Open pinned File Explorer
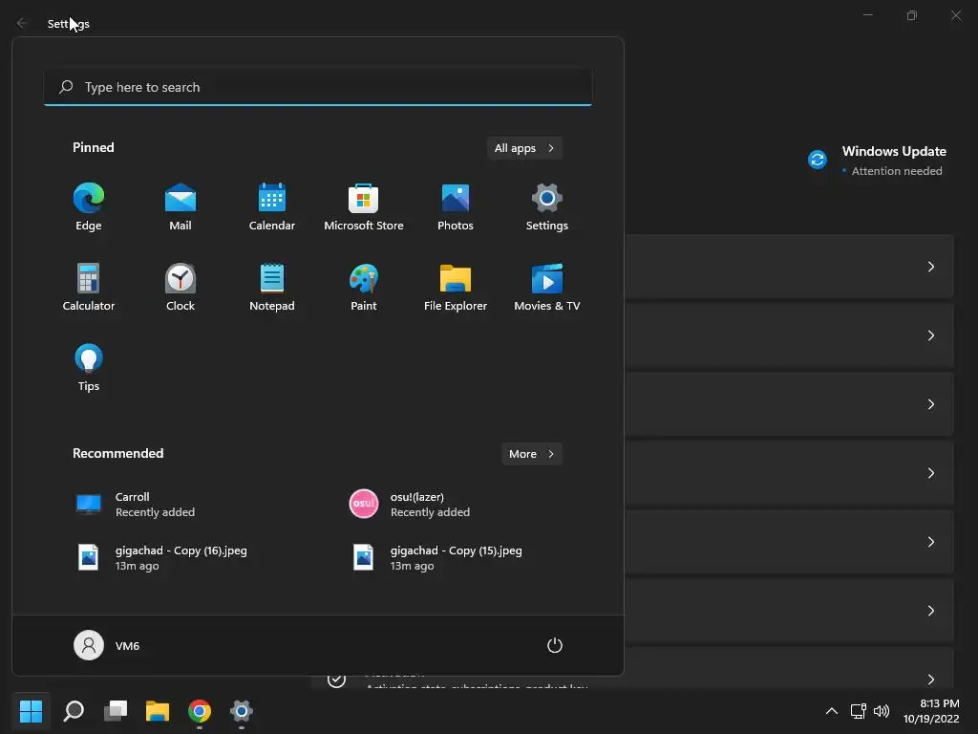The height and width of the screenshot is (734, 978). [456, 287]
